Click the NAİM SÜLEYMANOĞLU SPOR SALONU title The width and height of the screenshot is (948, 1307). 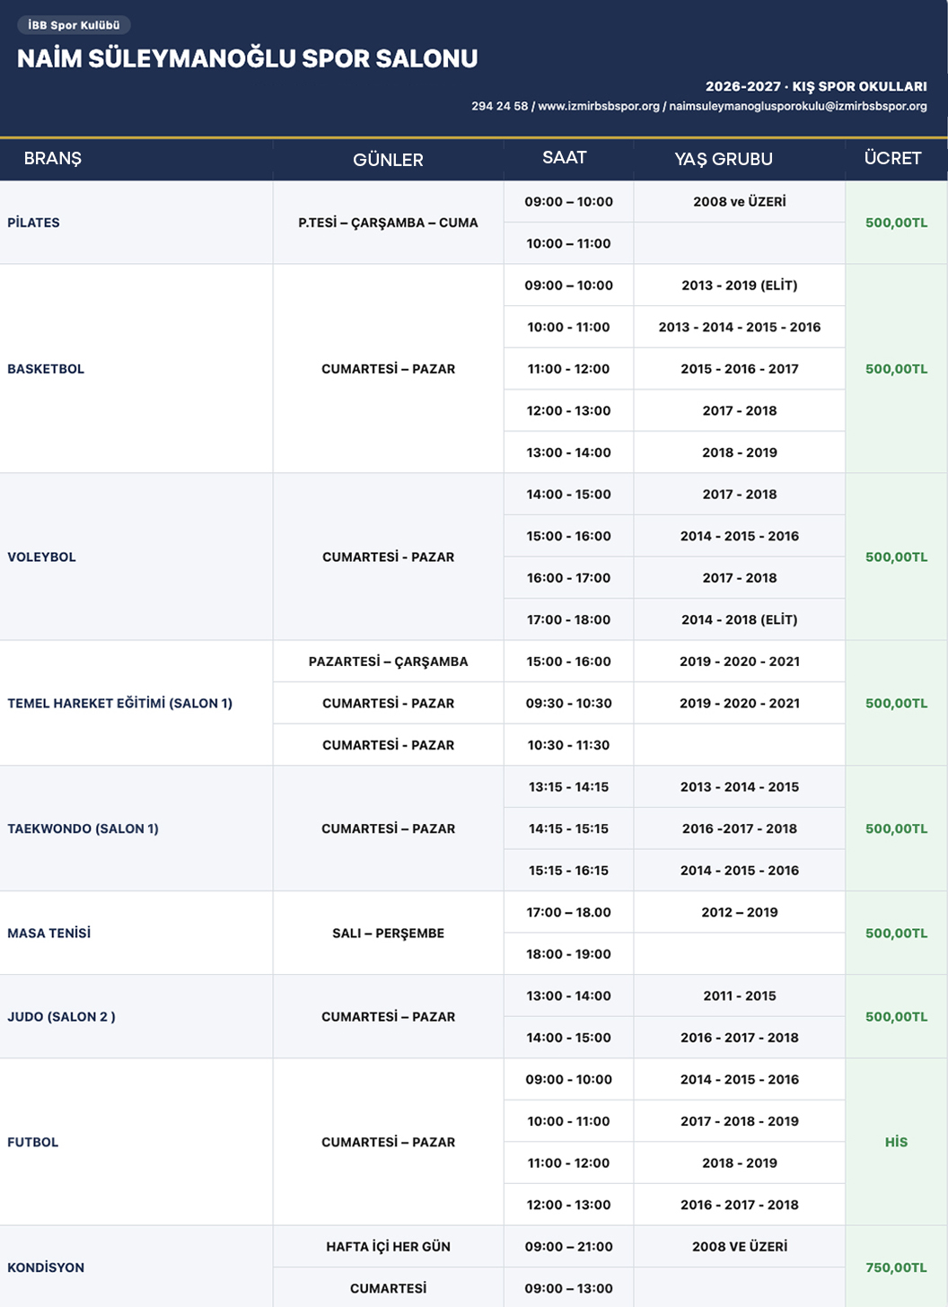pyautogui.click(x=248, y=58)
